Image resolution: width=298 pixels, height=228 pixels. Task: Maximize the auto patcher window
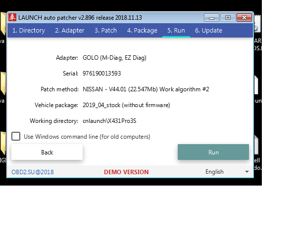click(228, 18)
